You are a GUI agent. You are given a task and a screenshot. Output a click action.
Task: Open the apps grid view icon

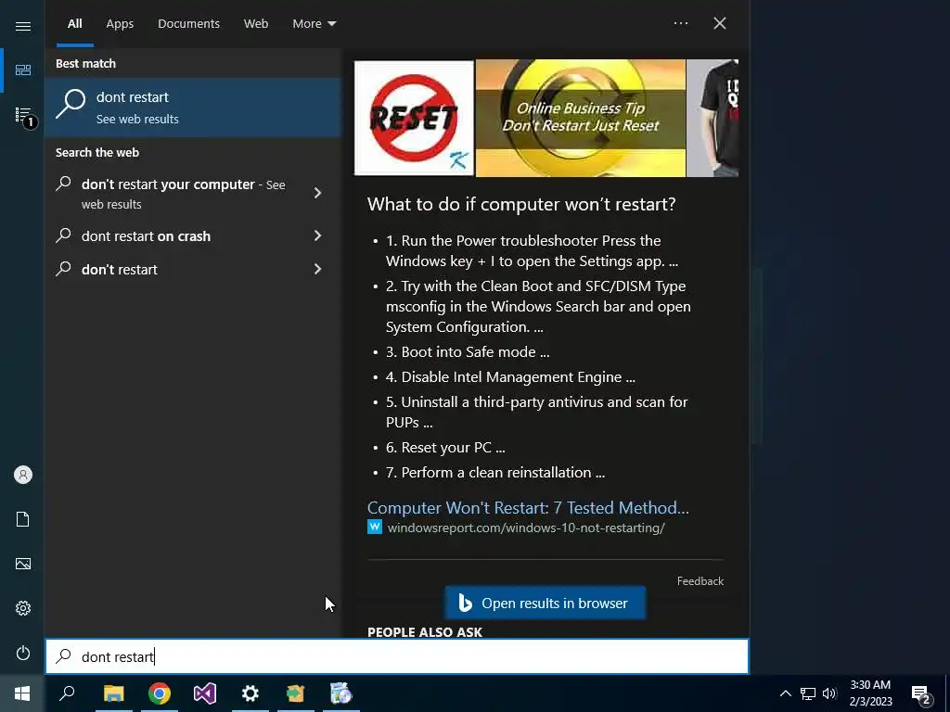(23, 70)
